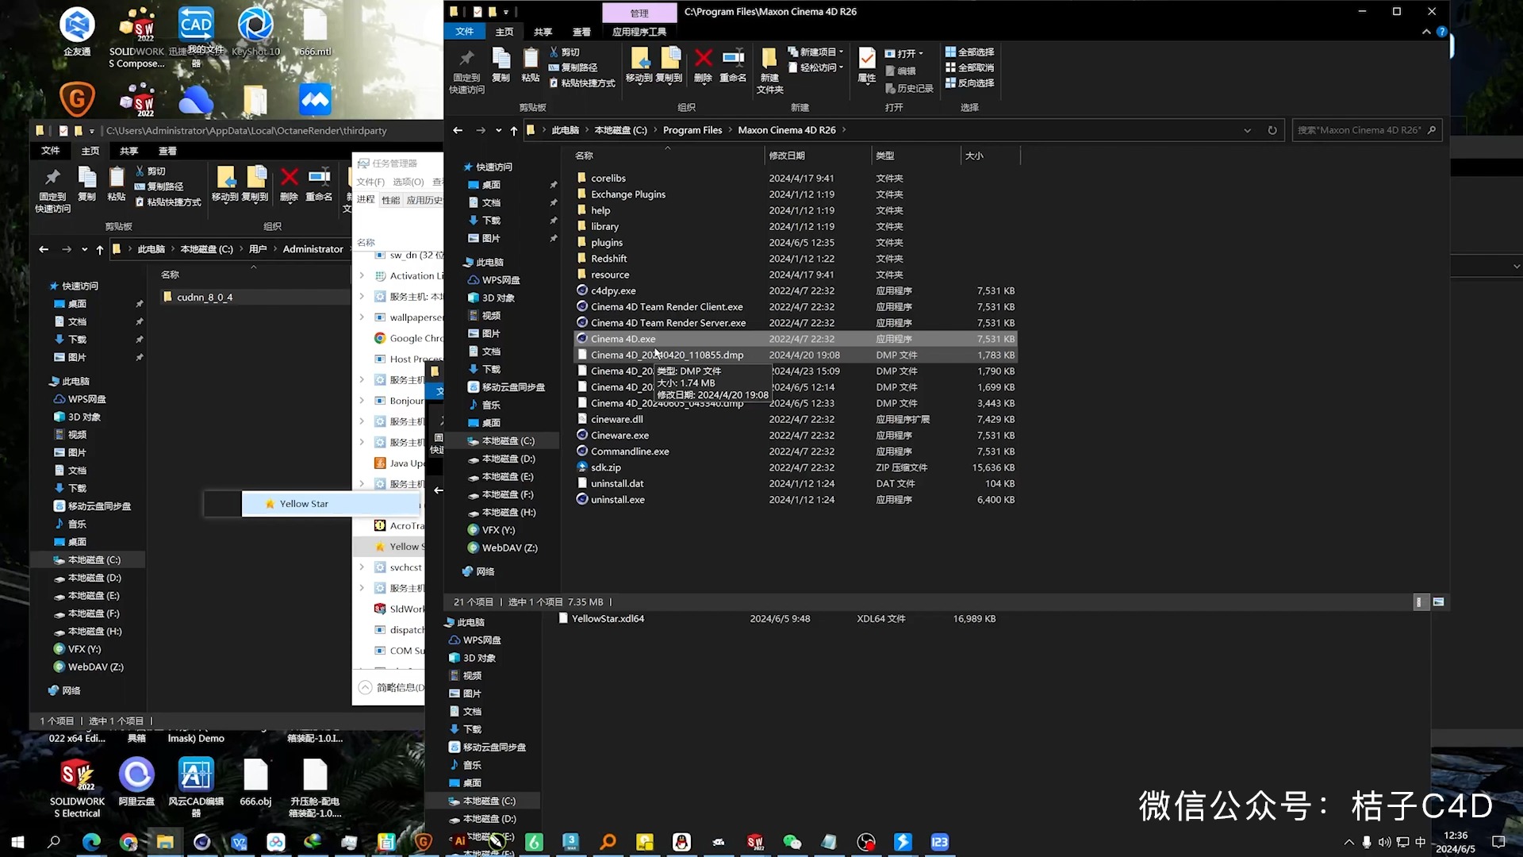Click Yellow Star tooltip entry
Image resolution: width=1523 pixels, height=857 pixels.
(332, 504)
